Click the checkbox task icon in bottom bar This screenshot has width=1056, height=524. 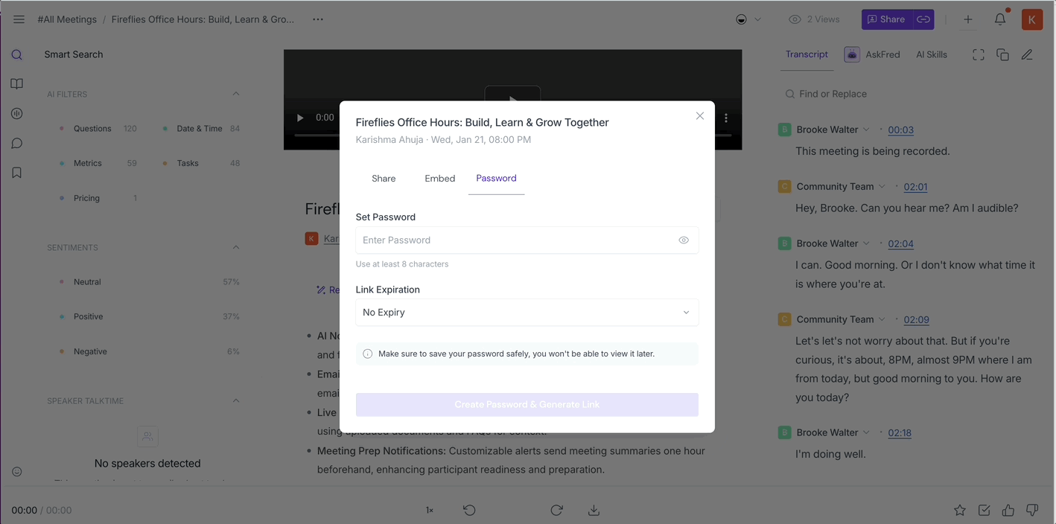point(984,510)
